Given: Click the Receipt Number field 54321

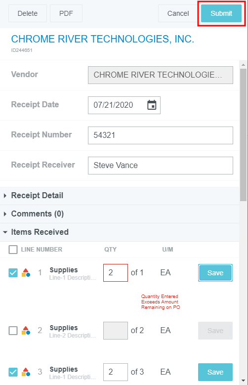Looking at the screenshot, I should tap(161, 135).
